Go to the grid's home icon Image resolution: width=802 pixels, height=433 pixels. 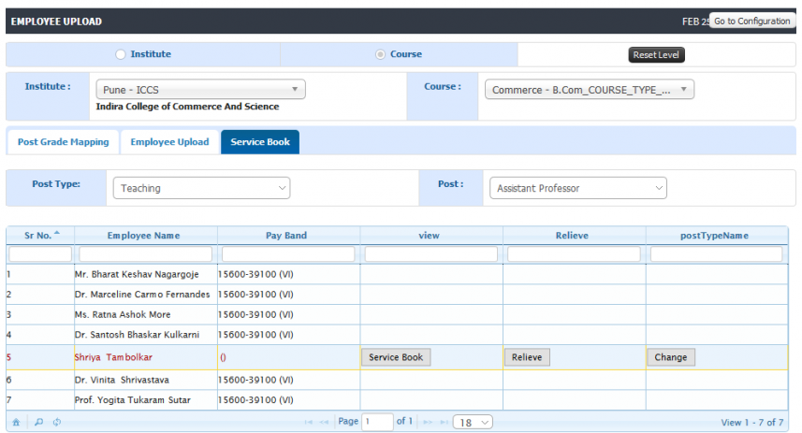(16, 423)
